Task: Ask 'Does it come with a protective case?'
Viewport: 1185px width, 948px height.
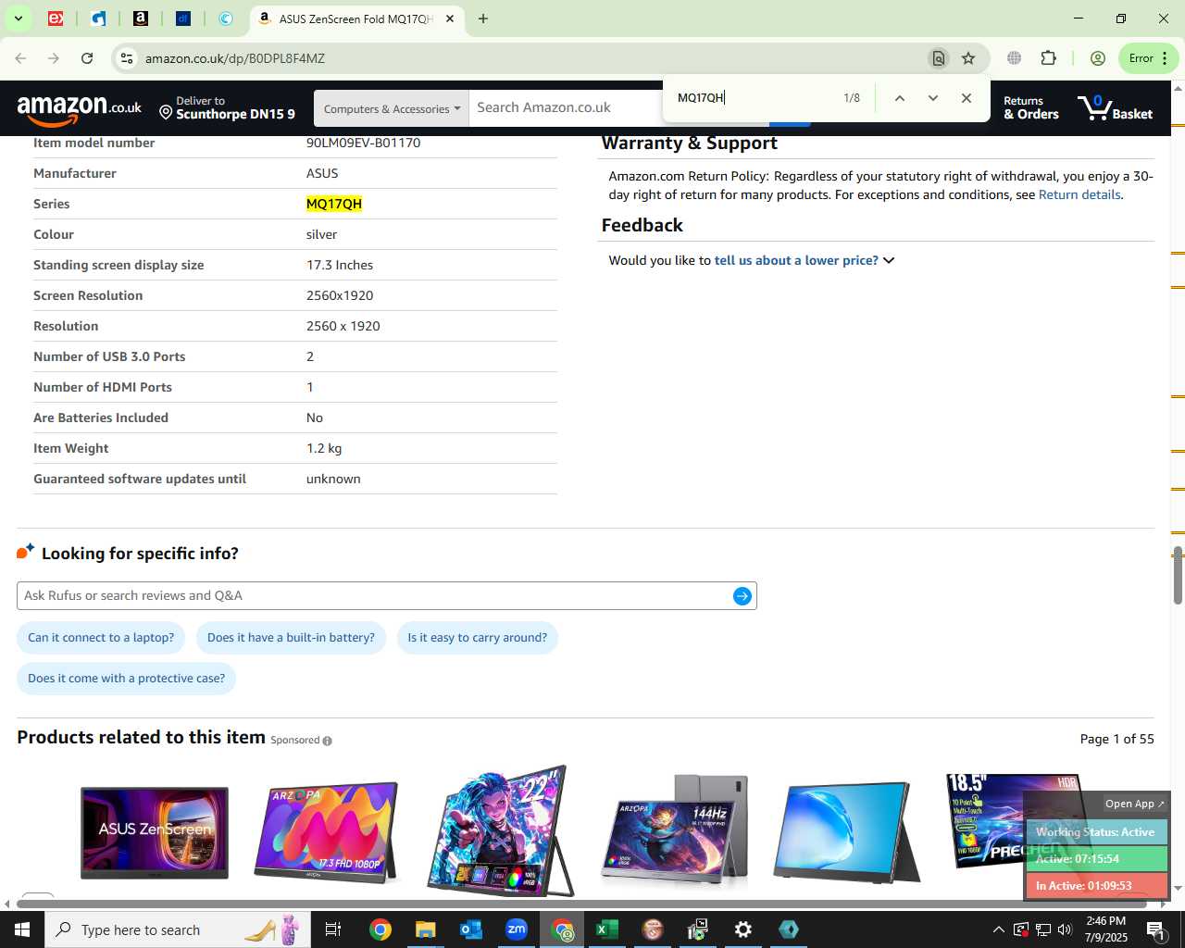Action: tap(127, 679)
